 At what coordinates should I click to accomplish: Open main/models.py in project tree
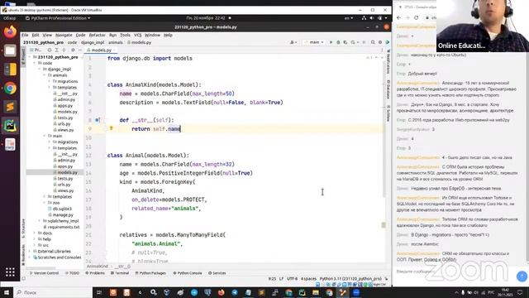tap(64, 172)
